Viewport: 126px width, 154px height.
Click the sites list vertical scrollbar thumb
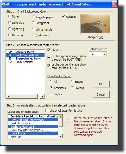click(61, 123)
